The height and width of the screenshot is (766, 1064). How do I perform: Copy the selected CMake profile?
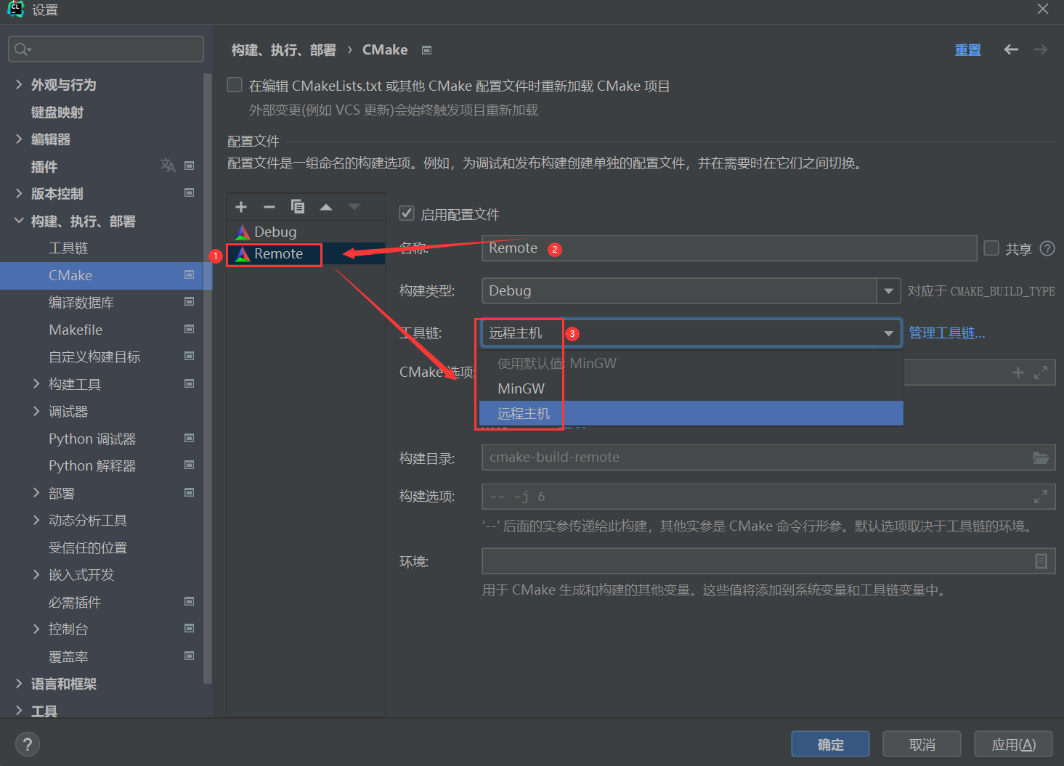297,207
